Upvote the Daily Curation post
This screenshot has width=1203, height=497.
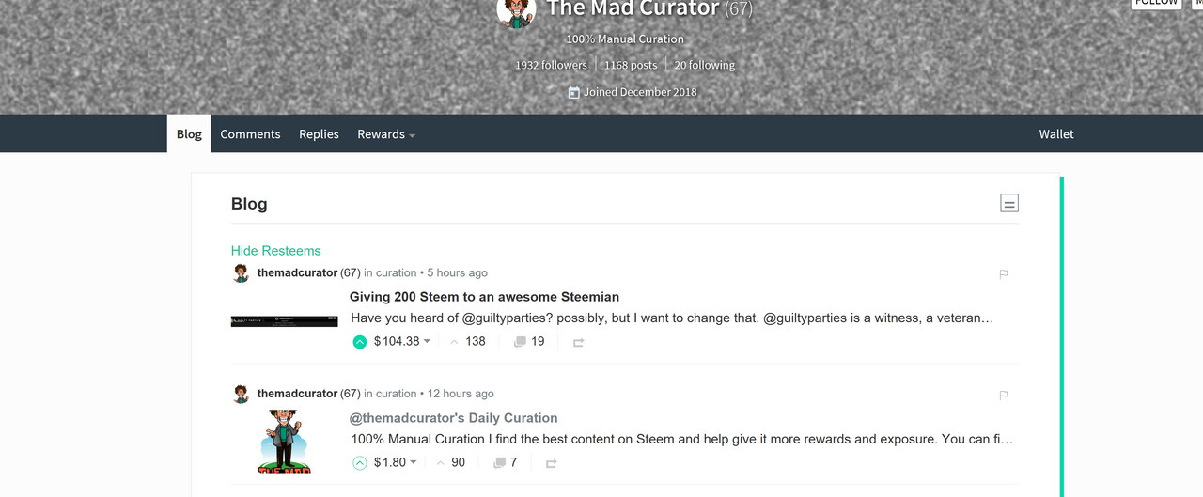tap(359, 463)
